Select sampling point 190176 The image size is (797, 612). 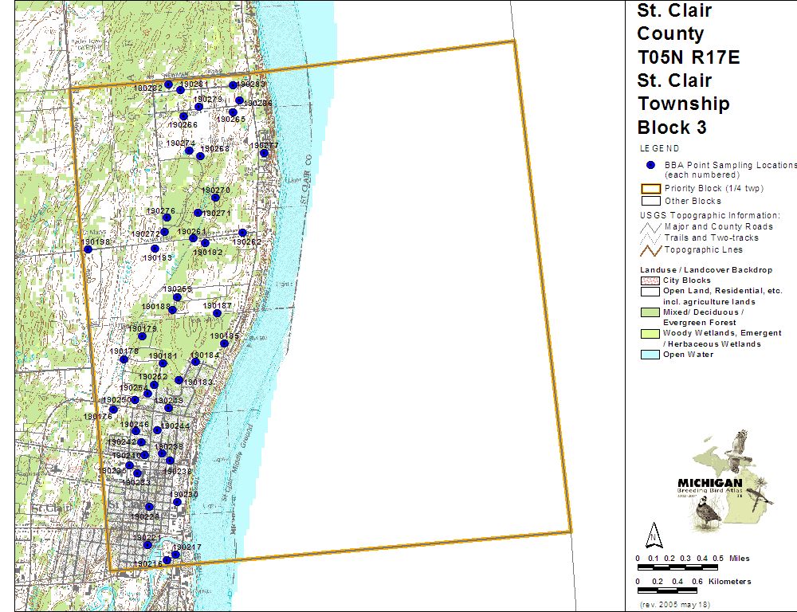(x=113, y=410)
